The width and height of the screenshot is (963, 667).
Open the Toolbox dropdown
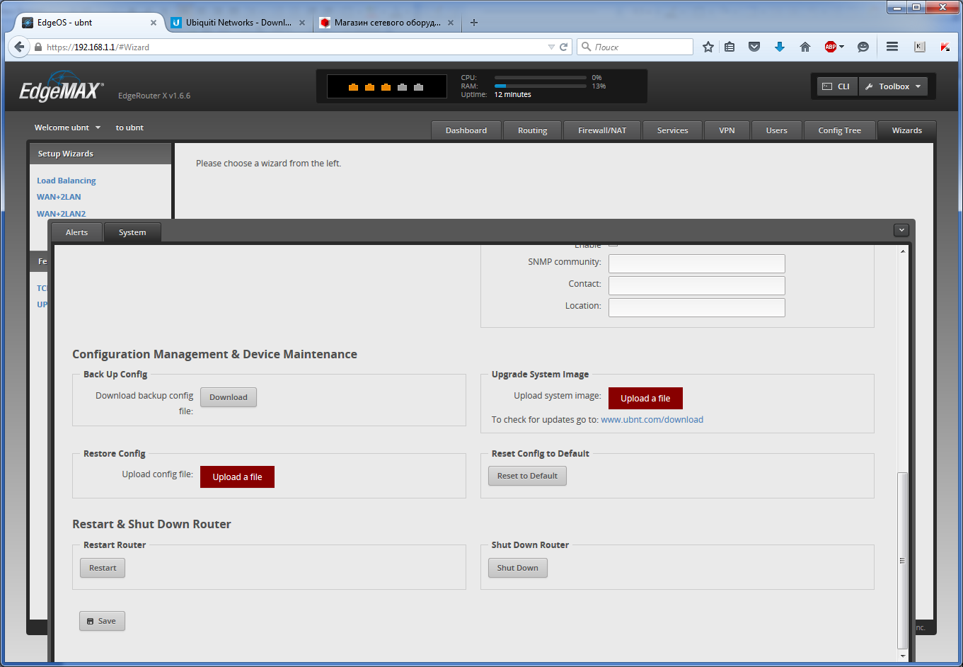893,86
